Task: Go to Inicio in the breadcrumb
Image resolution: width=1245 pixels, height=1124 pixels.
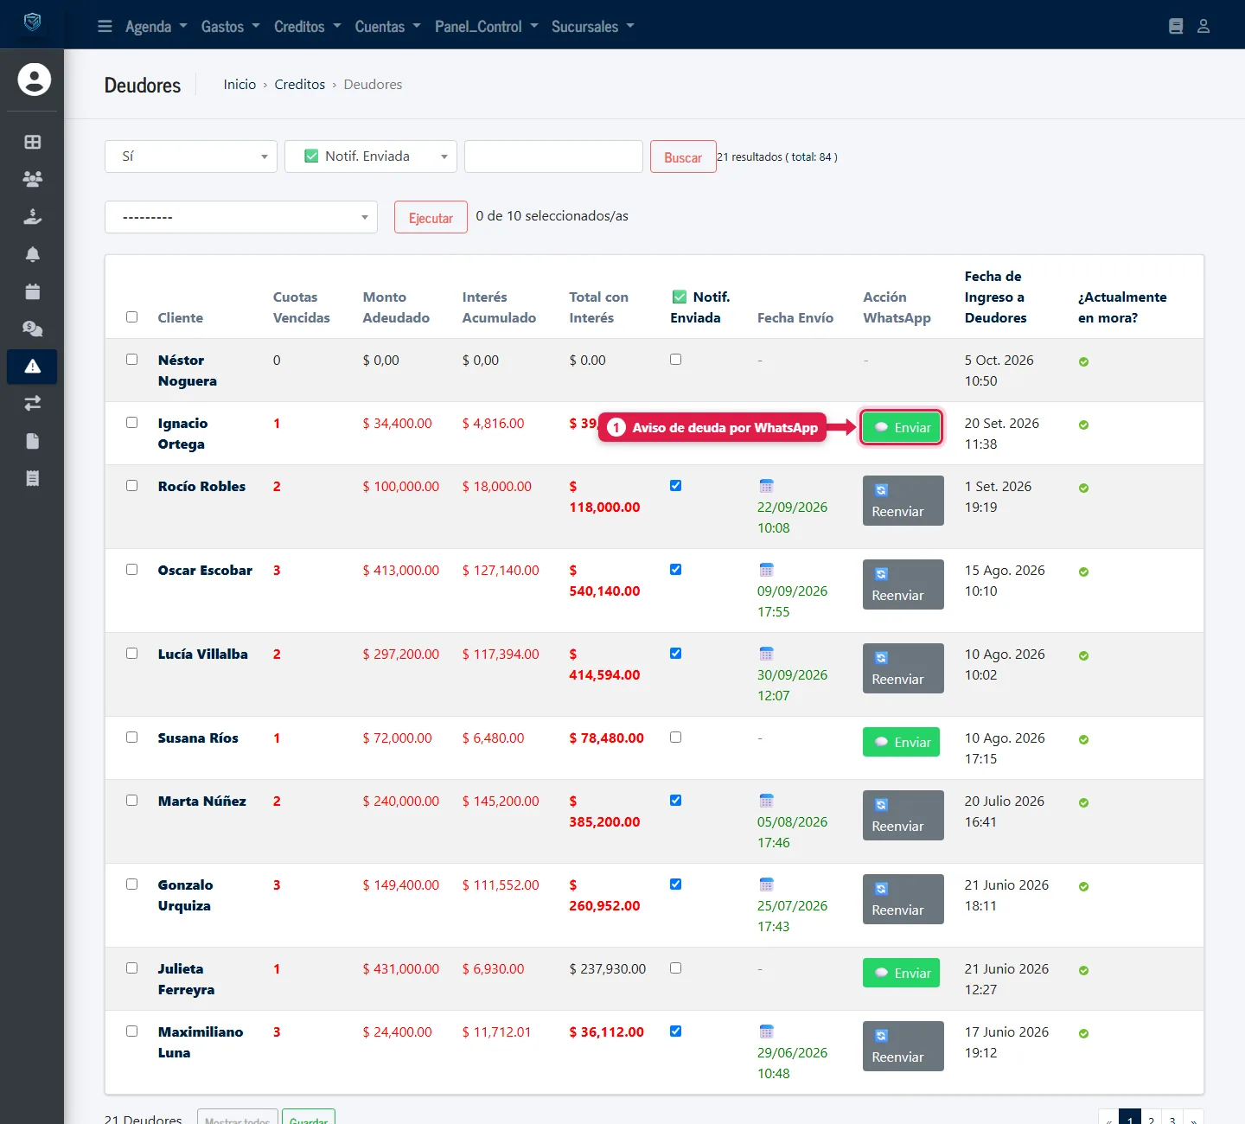Action: [x=239, y=85]
